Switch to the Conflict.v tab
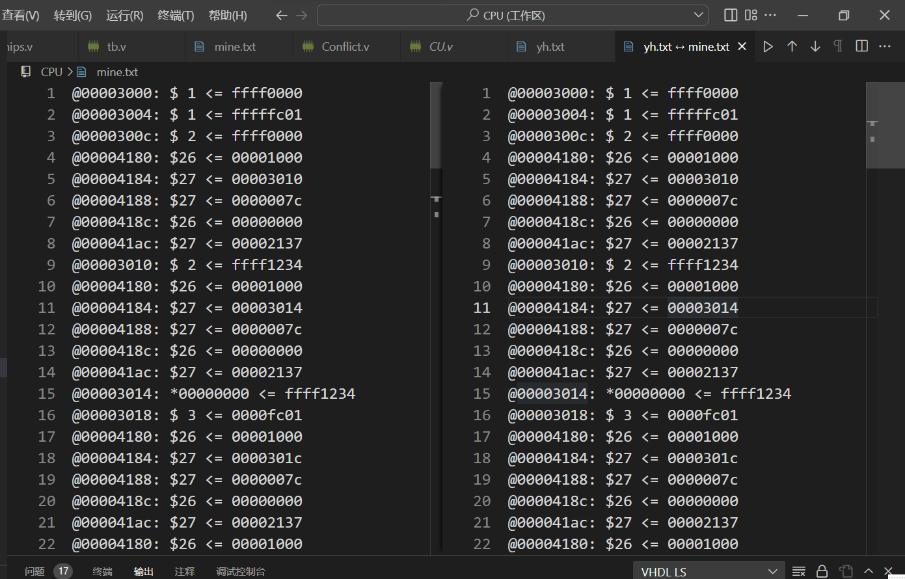The width and height of the screenshot is (905, 579). click(345, 46)
